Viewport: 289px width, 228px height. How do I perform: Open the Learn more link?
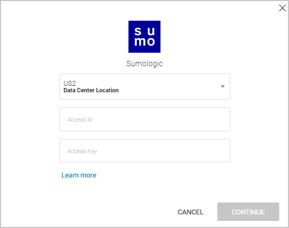coord(79,175)
